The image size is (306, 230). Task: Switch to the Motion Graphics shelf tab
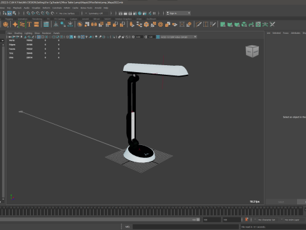click(123, 19)
